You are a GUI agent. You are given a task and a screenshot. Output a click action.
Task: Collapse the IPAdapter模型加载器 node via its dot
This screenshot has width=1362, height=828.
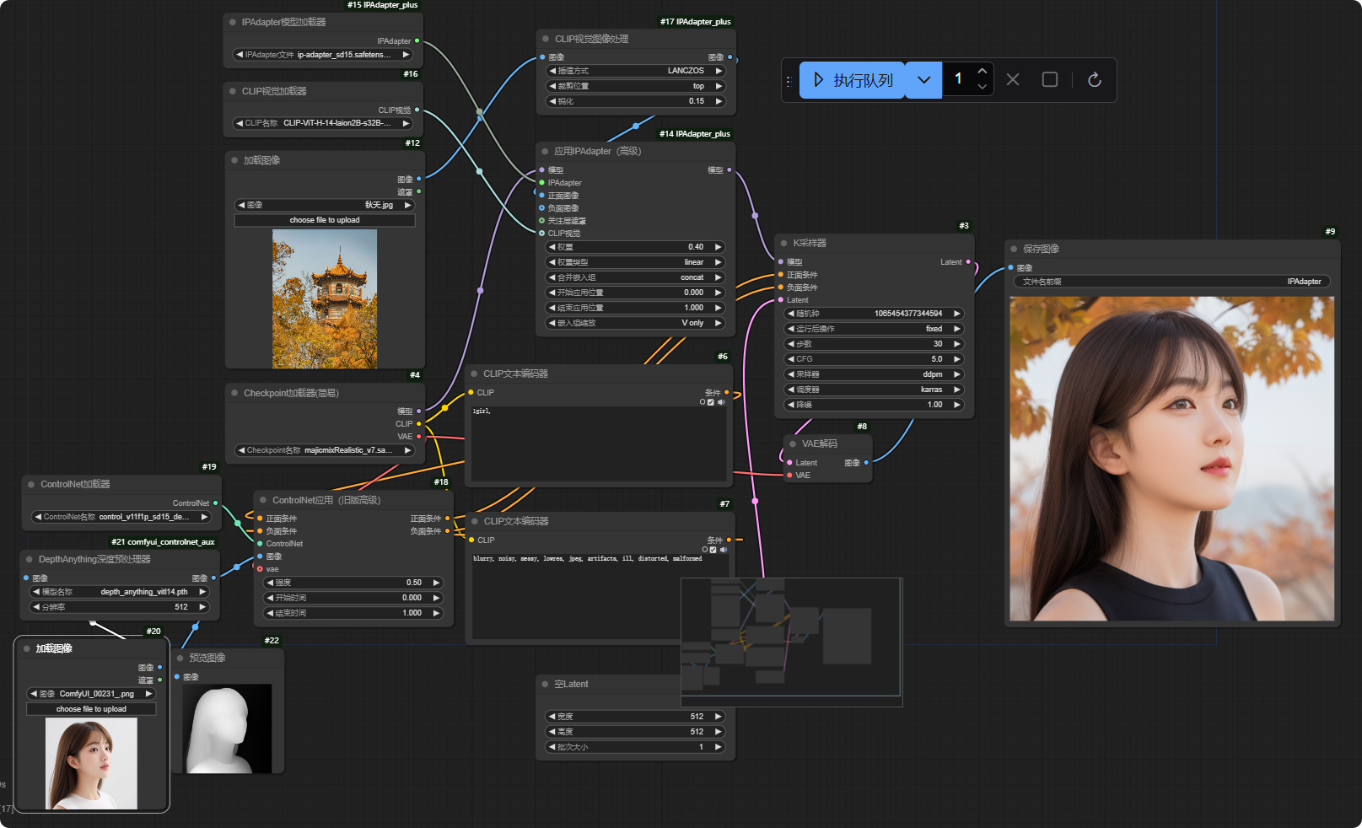pyautogui.click(x=233, y=22)
